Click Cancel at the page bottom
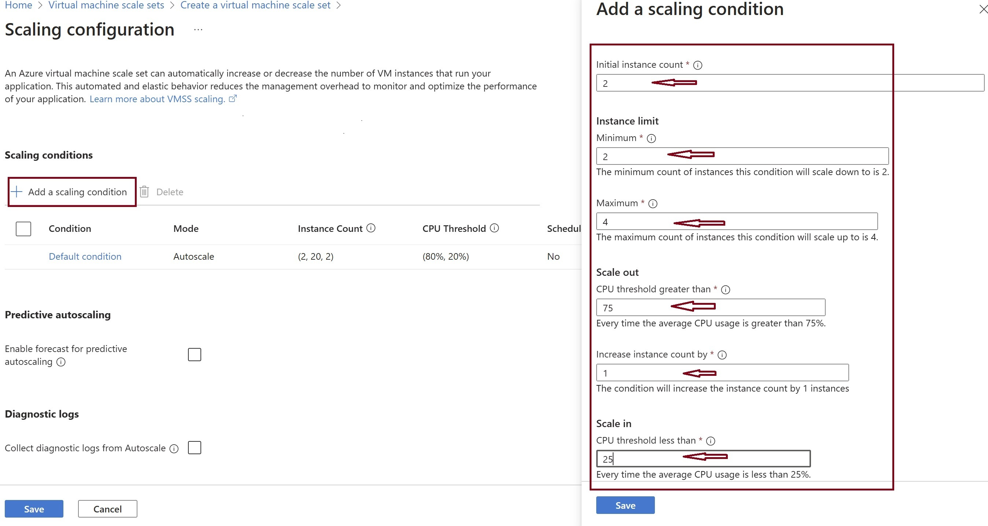 (107, 509)
